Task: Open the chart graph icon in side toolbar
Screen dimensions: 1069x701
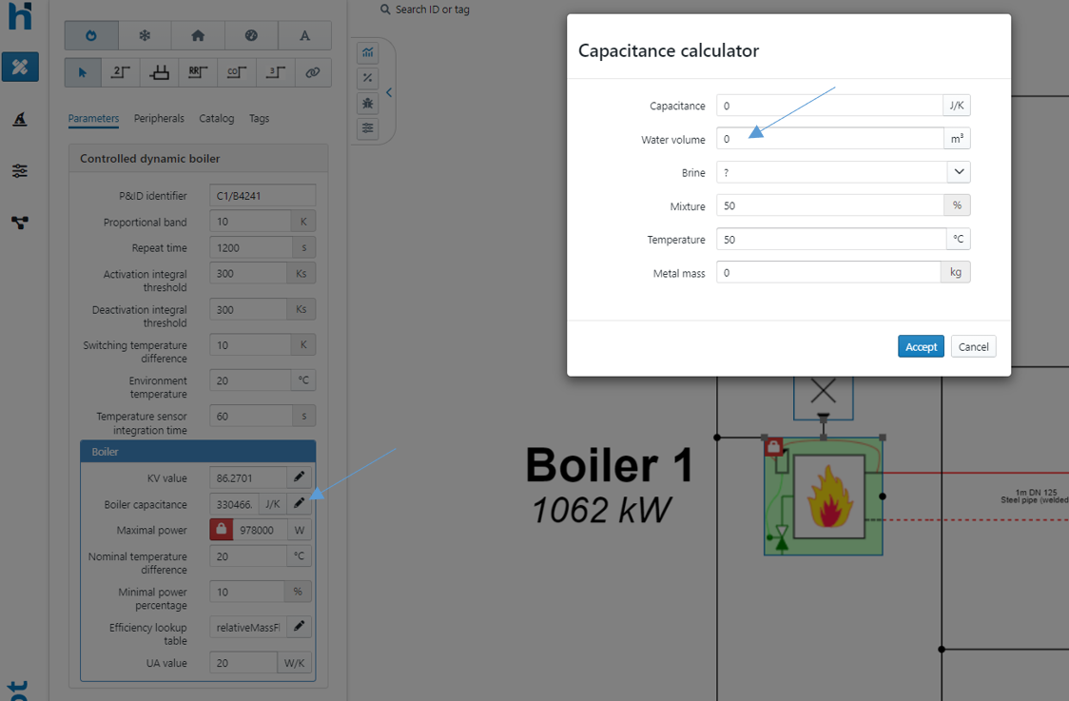Action: (368, 52)
